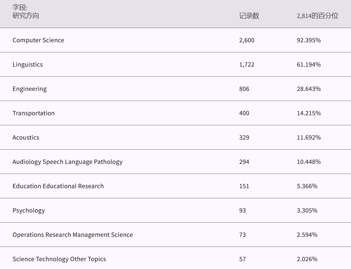Click the 2,600 record count
This screenshot has height=269, width=351.
247,40
